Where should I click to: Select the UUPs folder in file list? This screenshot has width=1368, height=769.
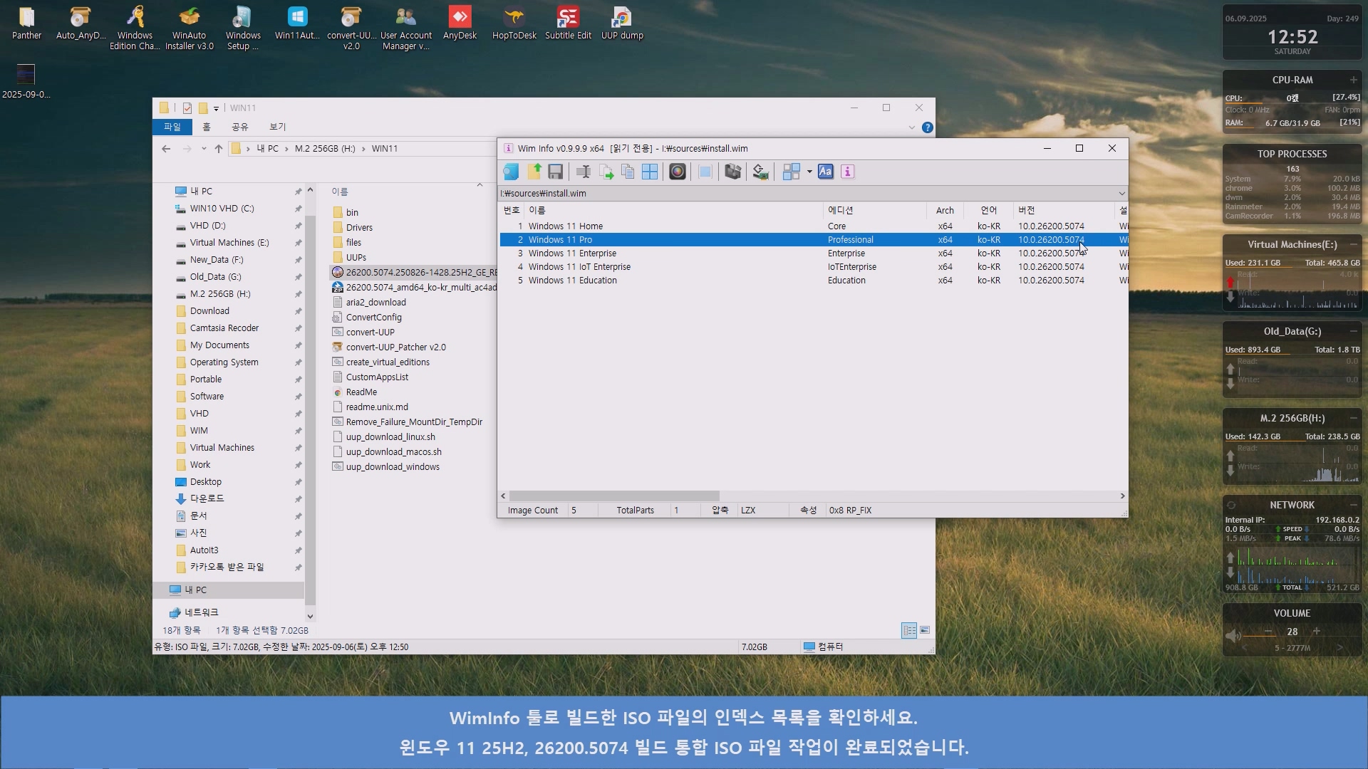356,258
